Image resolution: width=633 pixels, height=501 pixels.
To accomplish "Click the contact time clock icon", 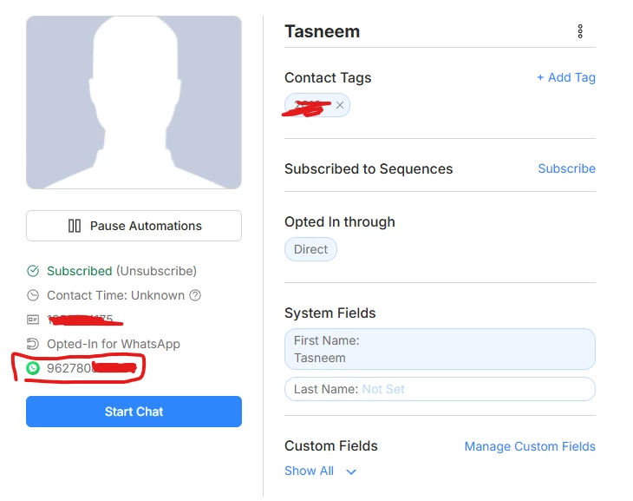I will point(33,295).
